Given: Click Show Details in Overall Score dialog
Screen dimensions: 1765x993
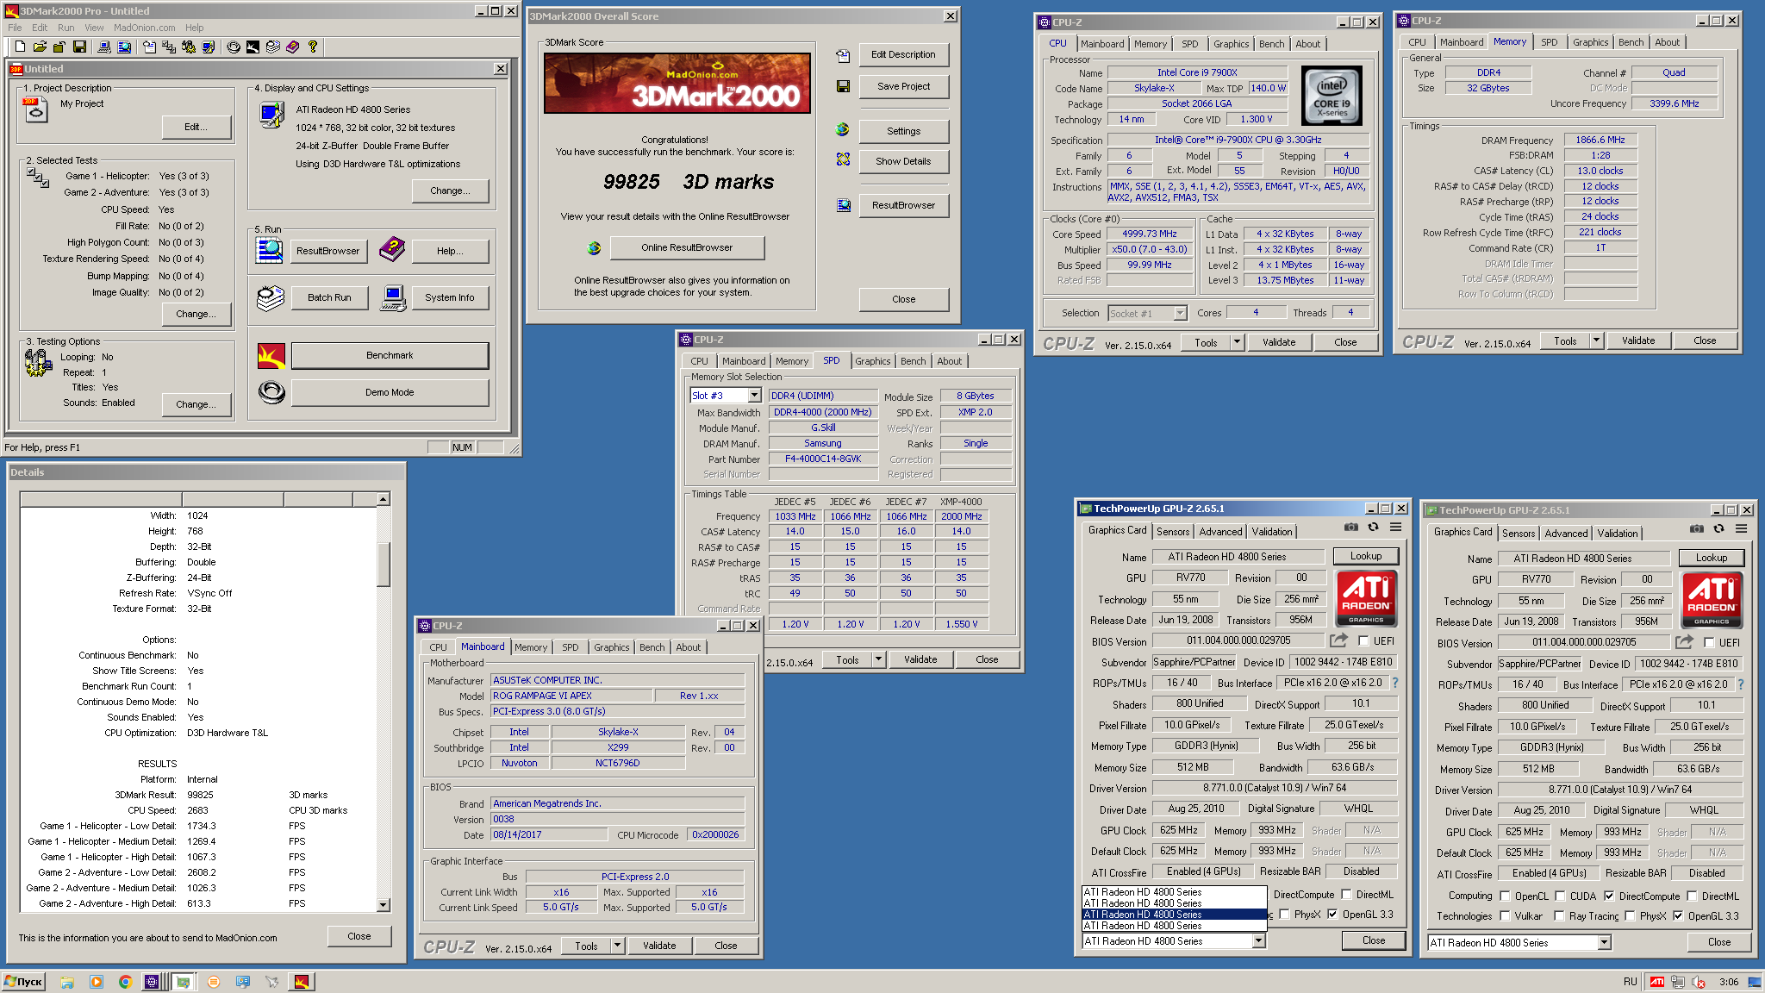Looking at the screenshot, I should click(x=903, y=161).
